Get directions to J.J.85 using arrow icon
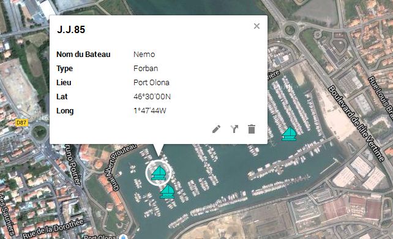The height and width of the screenshot is (239, 393). click(x=234, y=129)
